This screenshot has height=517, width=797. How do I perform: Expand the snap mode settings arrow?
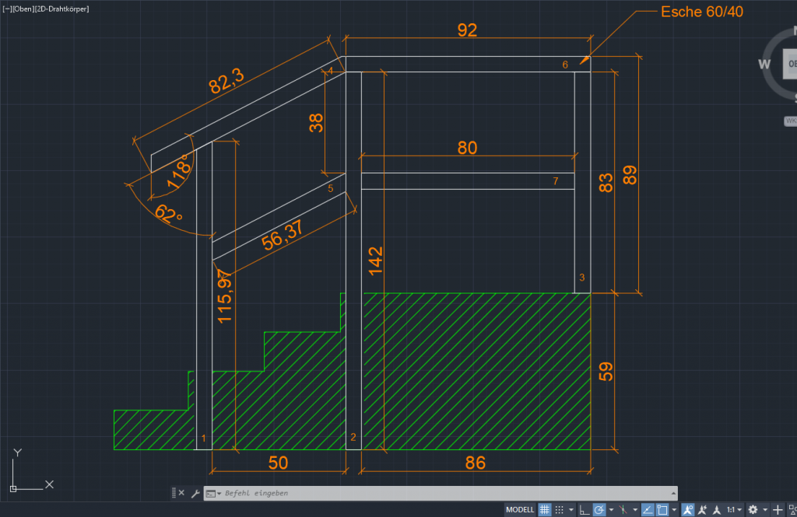tap(571, 510)
